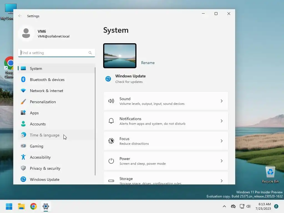Image resolution: width=284 pixels, height=213 pixels.
Task: Click the Gaming controller icon
Action: tap(23, 146)
